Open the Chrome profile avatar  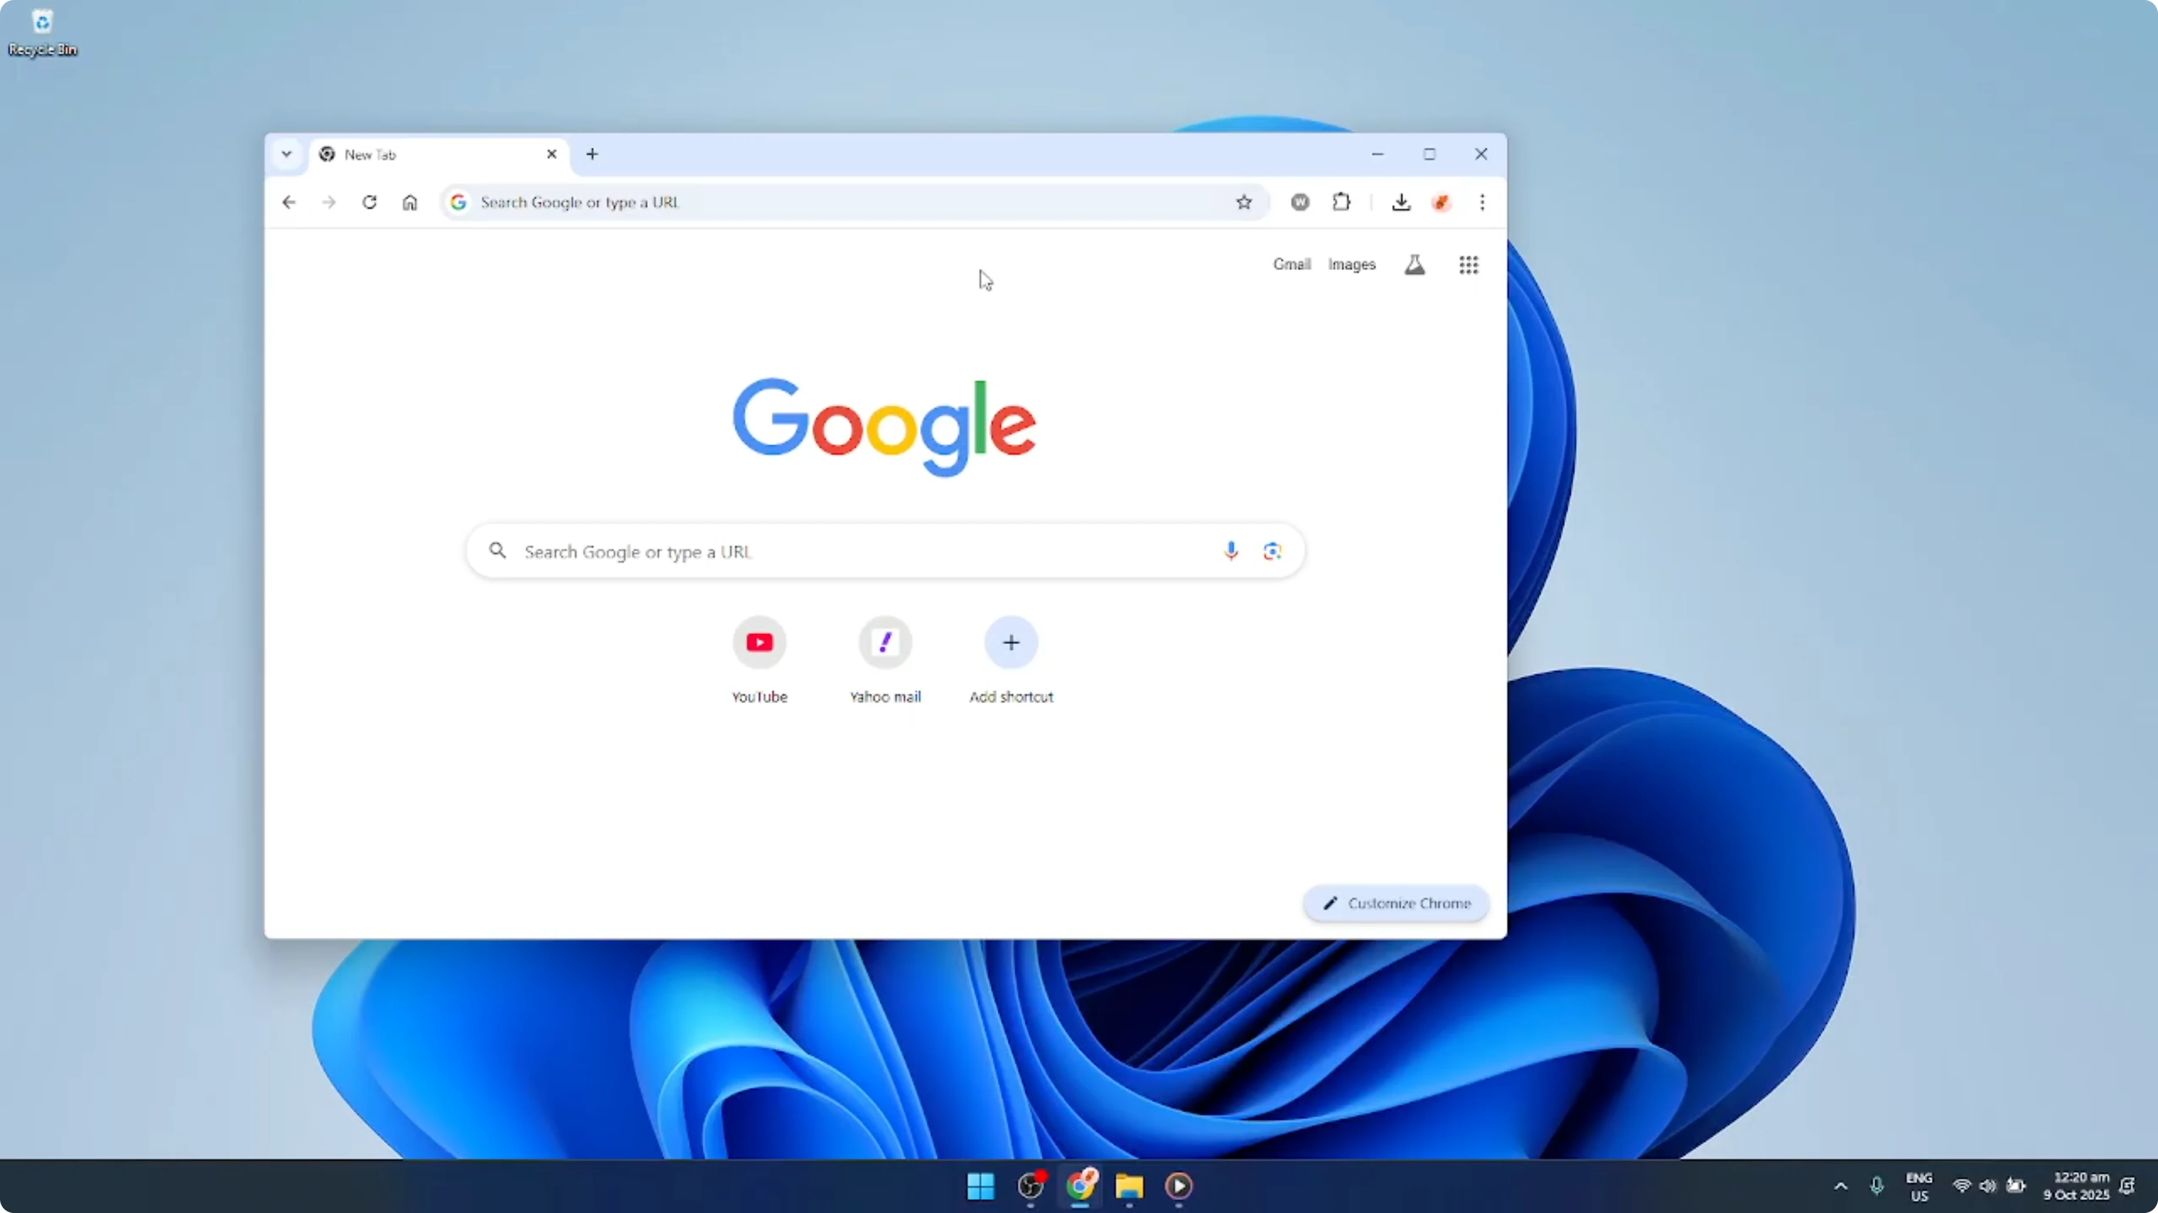coord(1442,202)
